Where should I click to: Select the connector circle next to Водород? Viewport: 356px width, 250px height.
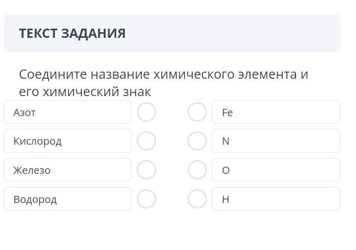point(146,199)
